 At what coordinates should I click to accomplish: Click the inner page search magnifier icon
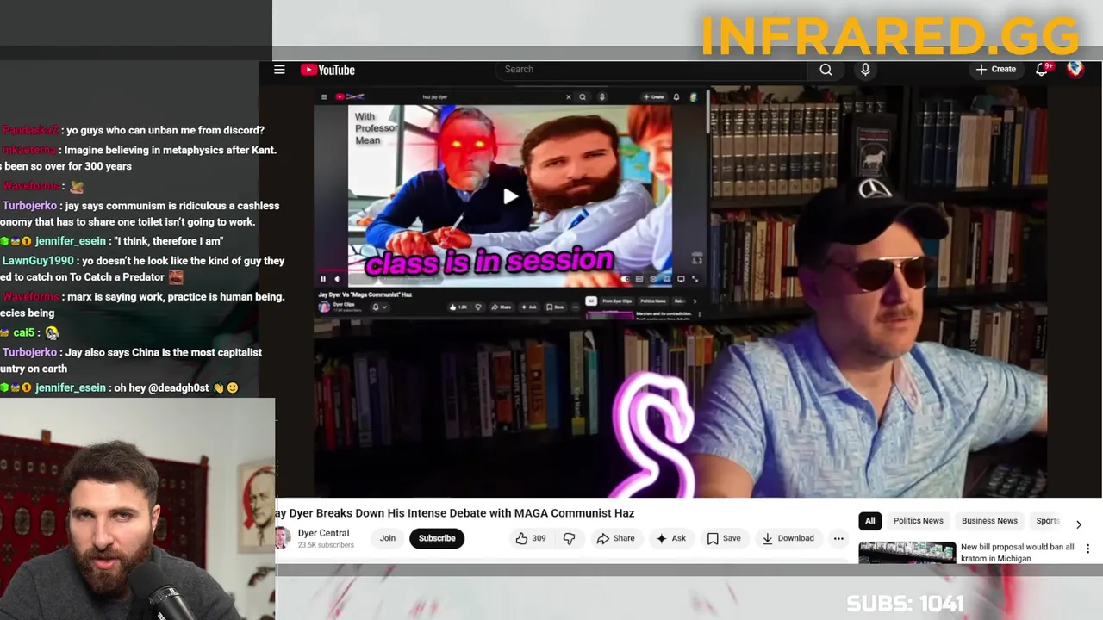(x=583, y=97)
